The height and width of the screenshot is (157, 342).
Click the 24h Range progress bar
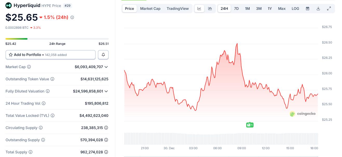pos(57,39)
